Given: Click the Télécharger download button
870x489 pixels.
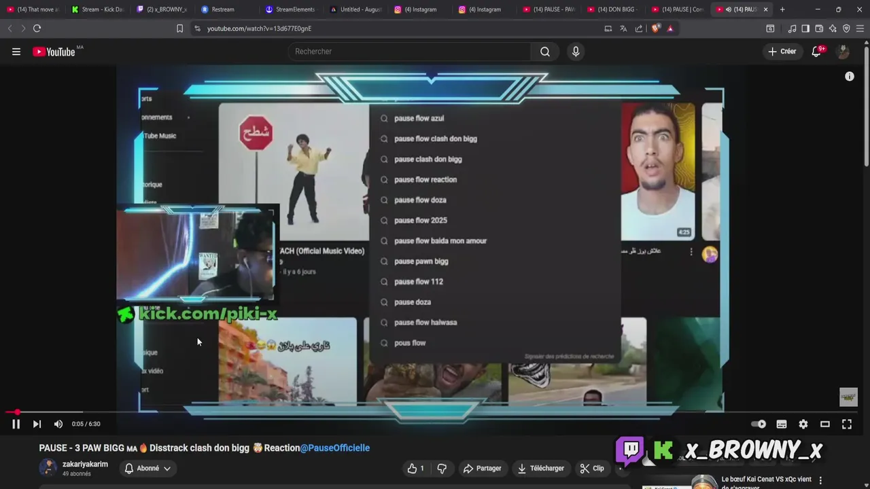Looking at the screenshot, I should pyautogui.click(x=541, y=468).
